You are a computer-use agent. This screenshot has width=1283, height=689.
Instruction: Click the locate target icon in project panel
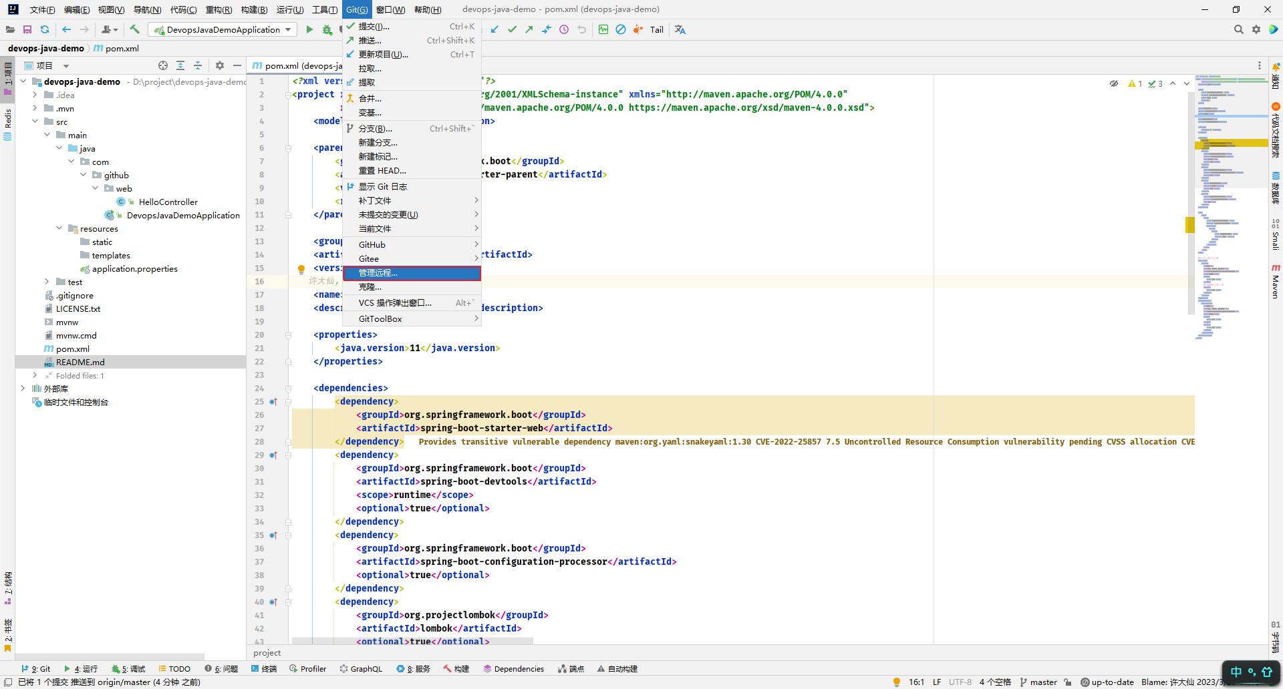163,65
